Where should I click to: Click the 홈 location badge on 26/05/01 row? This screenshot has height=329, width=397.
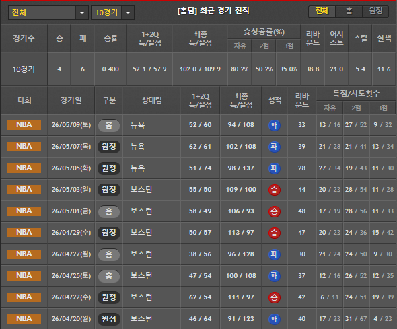tap(109, 211)
